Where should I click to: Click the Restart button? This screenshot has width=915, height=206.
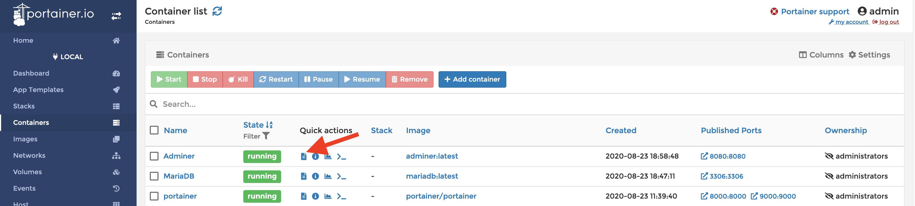tap(276, 79)
